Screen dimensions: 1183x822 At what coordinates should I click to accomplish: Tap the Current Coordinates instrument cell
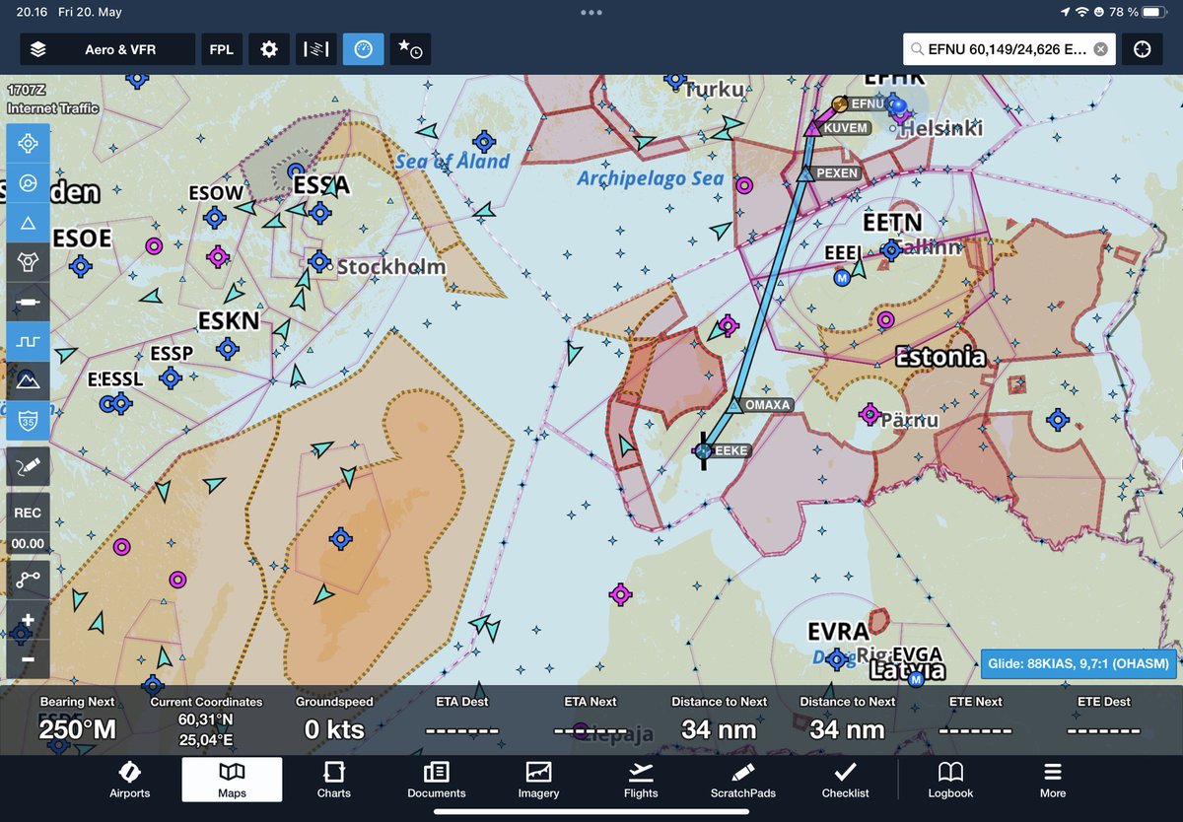click(x=206, y=720)
